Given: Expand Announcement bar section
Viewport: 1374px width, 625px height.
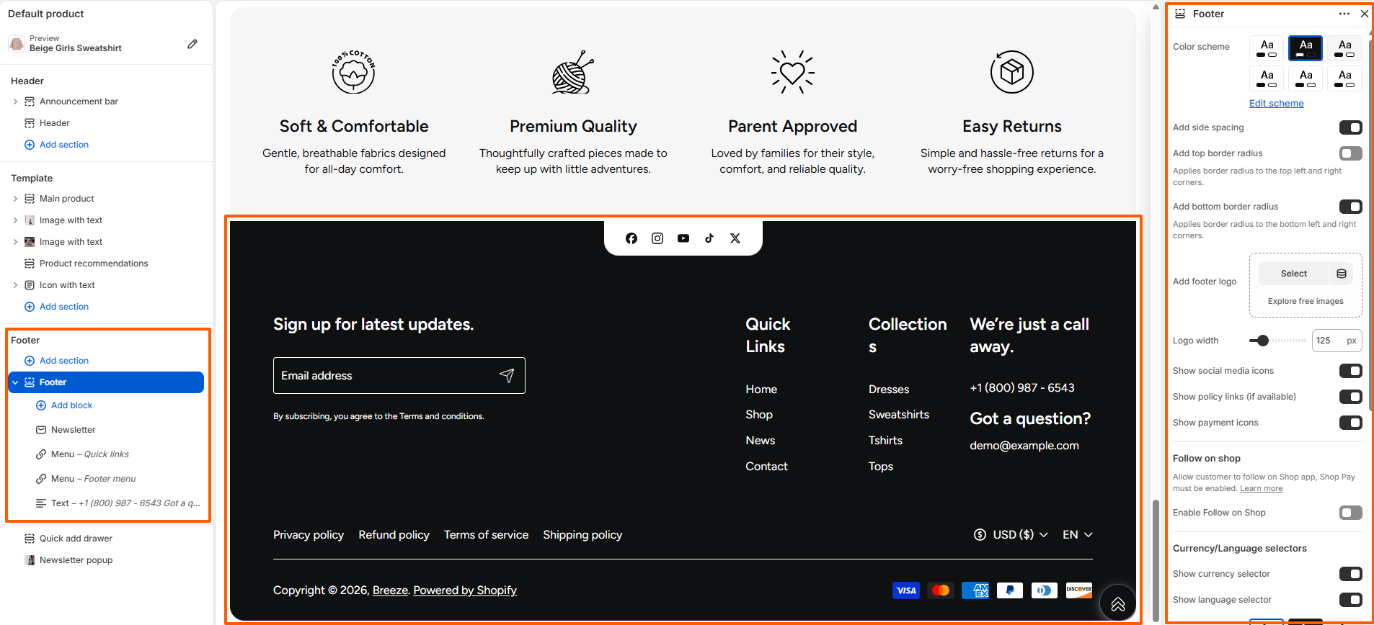Looking at the screenshot, I should coord(15,102).
